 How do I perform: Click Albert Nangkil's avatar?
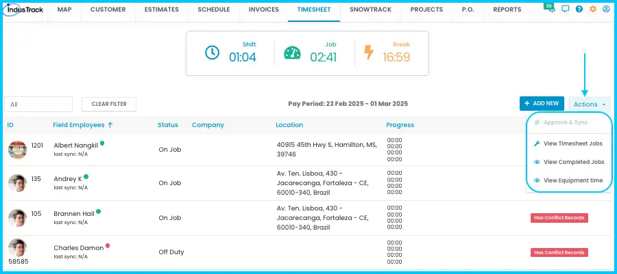click(x=17, y=150)
